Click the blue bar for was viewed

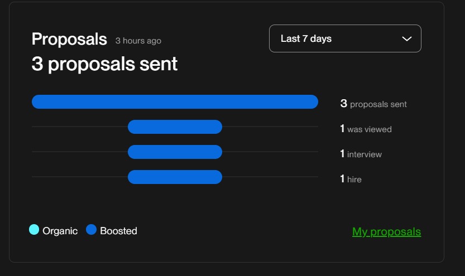coord(175,127)
